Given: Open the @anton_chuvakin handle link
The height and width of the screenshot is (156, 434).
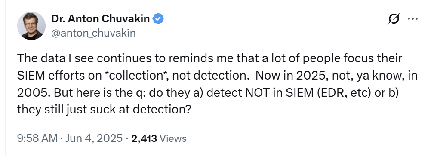Looking at the screenshot, I should (x=93, y=33).
